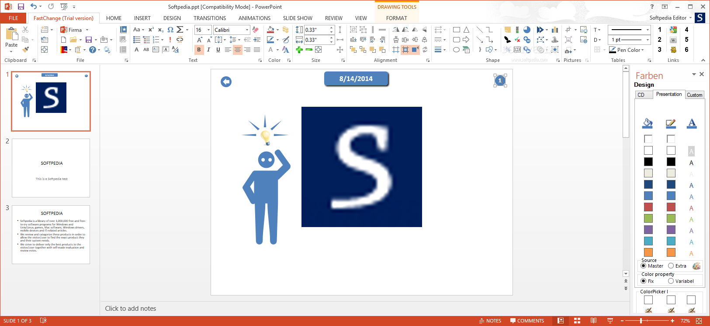Save the presentation from Quick Access Toolbar
The height and width of the screenshot is (326, 710).
[x=21, y=7]
